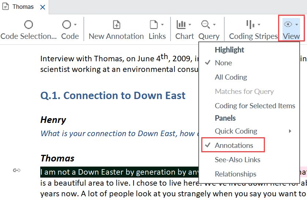The image size is (307, 204).
Task: Click the Chart bar graph icon
Action: 181,25
